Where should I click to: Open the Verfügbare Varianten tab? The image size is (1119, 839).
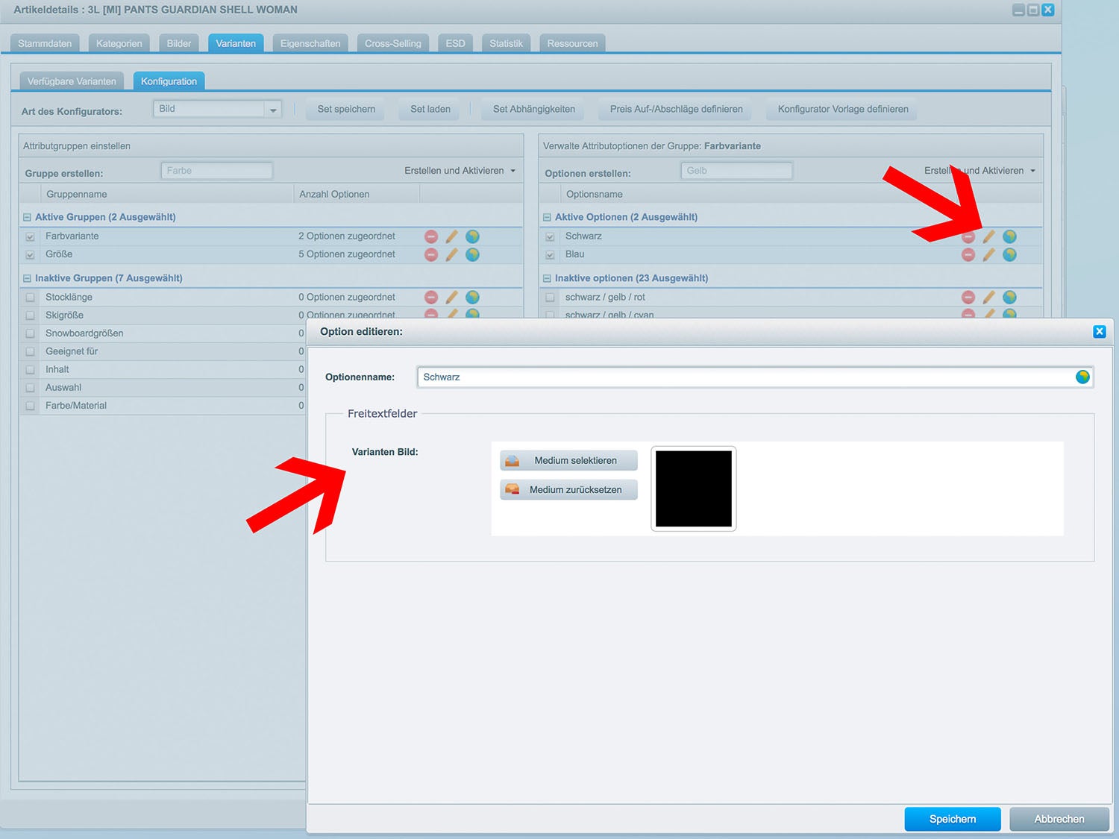72,81
